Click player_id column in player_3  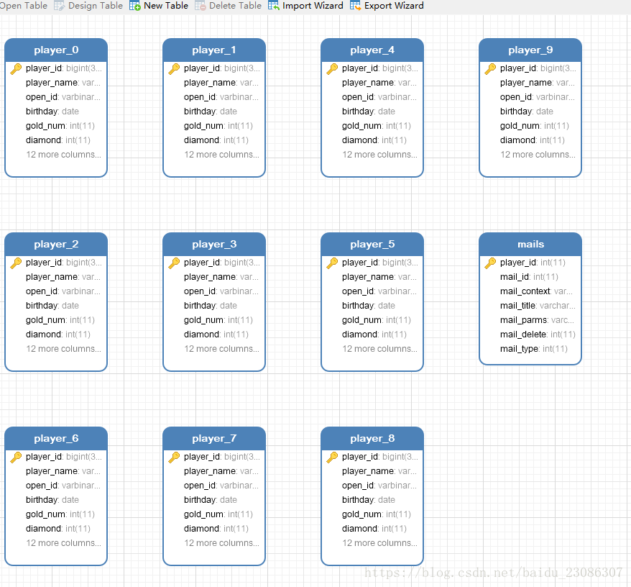tap(222, 263)
